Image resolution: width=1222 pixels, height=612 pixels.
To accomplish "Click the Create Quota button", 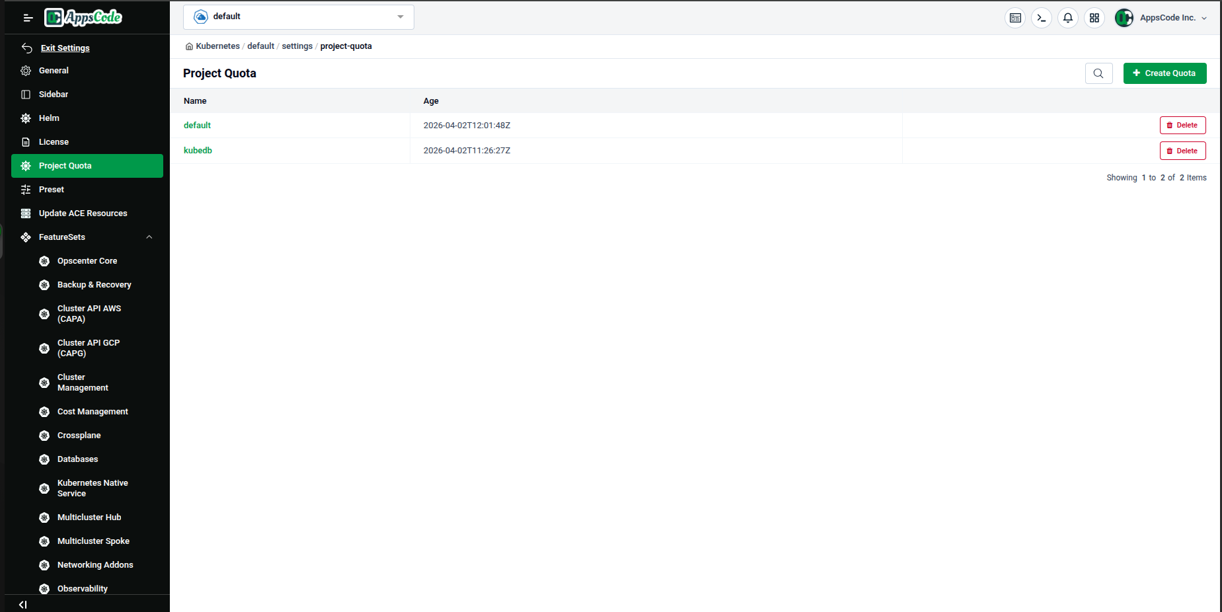I will click(x=1165, y=73).
